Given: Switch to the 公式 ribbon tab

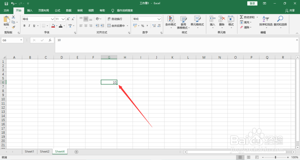Looking at the screenshot, I should click(x=57, y=10).
